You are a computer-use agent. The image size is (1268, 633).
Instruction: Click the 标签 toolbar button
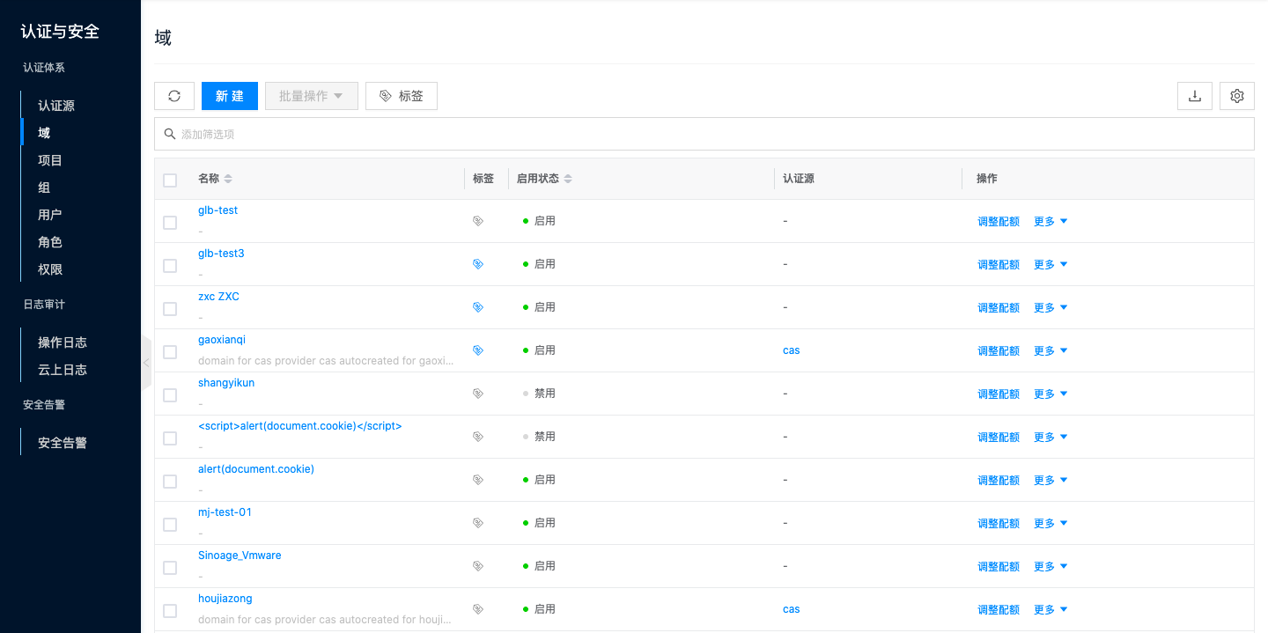coord(402,96)
